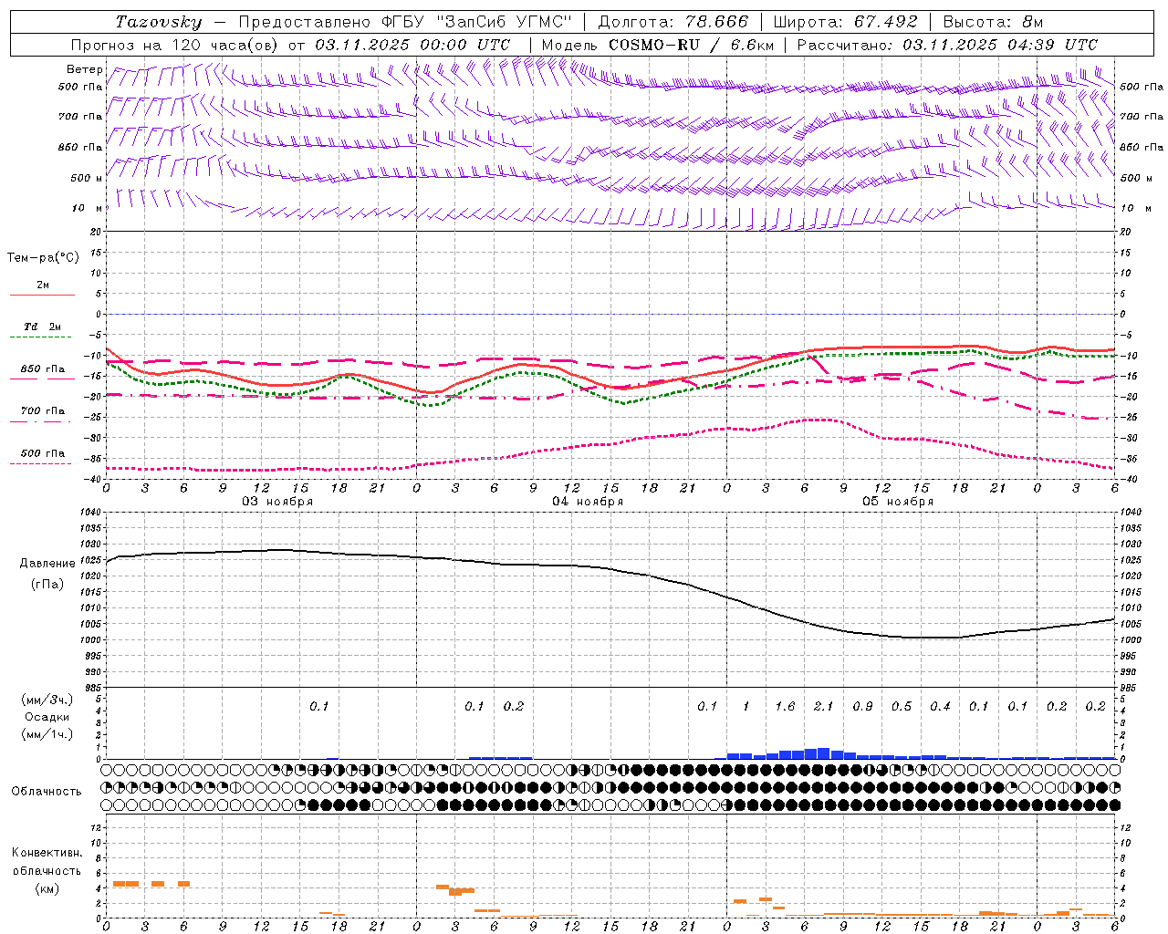
Task: Select the Давление pressure chart label
Action: (47, 564)
